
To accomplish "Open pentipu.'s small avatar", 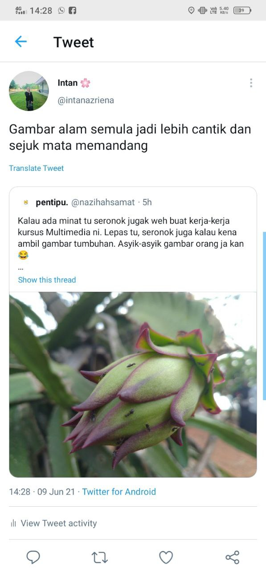I will click(x=26, y=203).
